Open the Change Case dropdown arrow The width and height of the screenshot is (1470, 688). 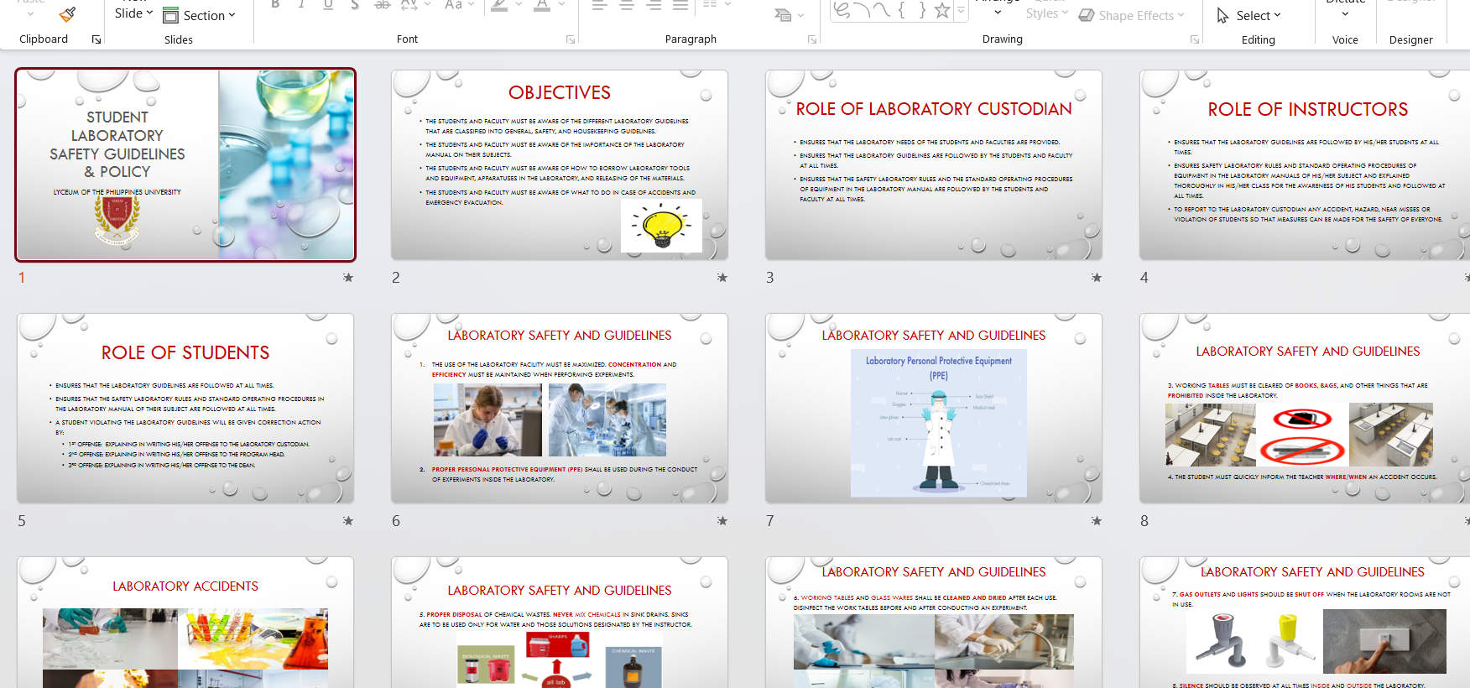(x=471, y=5)
